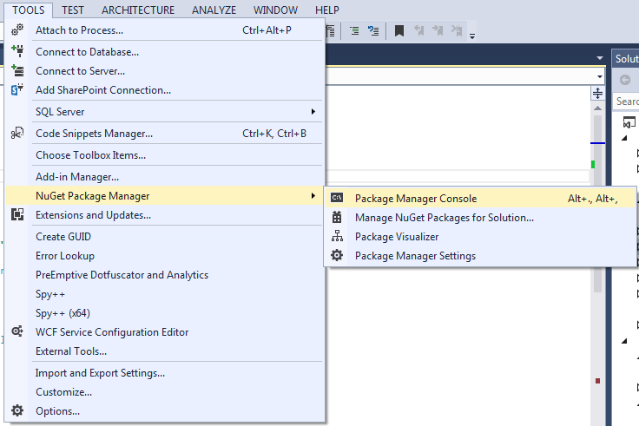639x426 pixels.
Task: Click the Connect to Database plug icon
Action: pos(17,51)
